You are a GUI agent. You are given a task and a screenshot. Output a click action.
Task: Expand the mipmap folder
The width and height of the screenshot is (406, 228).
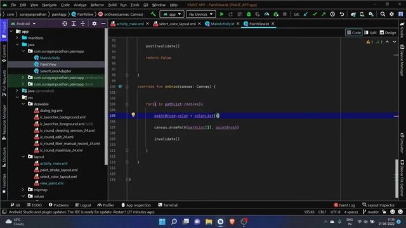pyautogui.click(x=23, y=190)
